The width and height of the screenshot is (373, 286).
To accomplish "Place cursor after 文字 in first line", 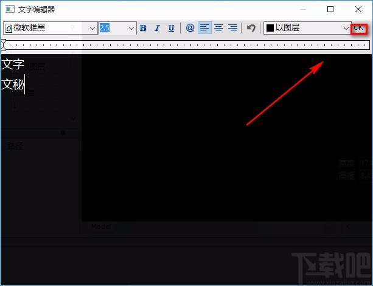I will 24,64.
